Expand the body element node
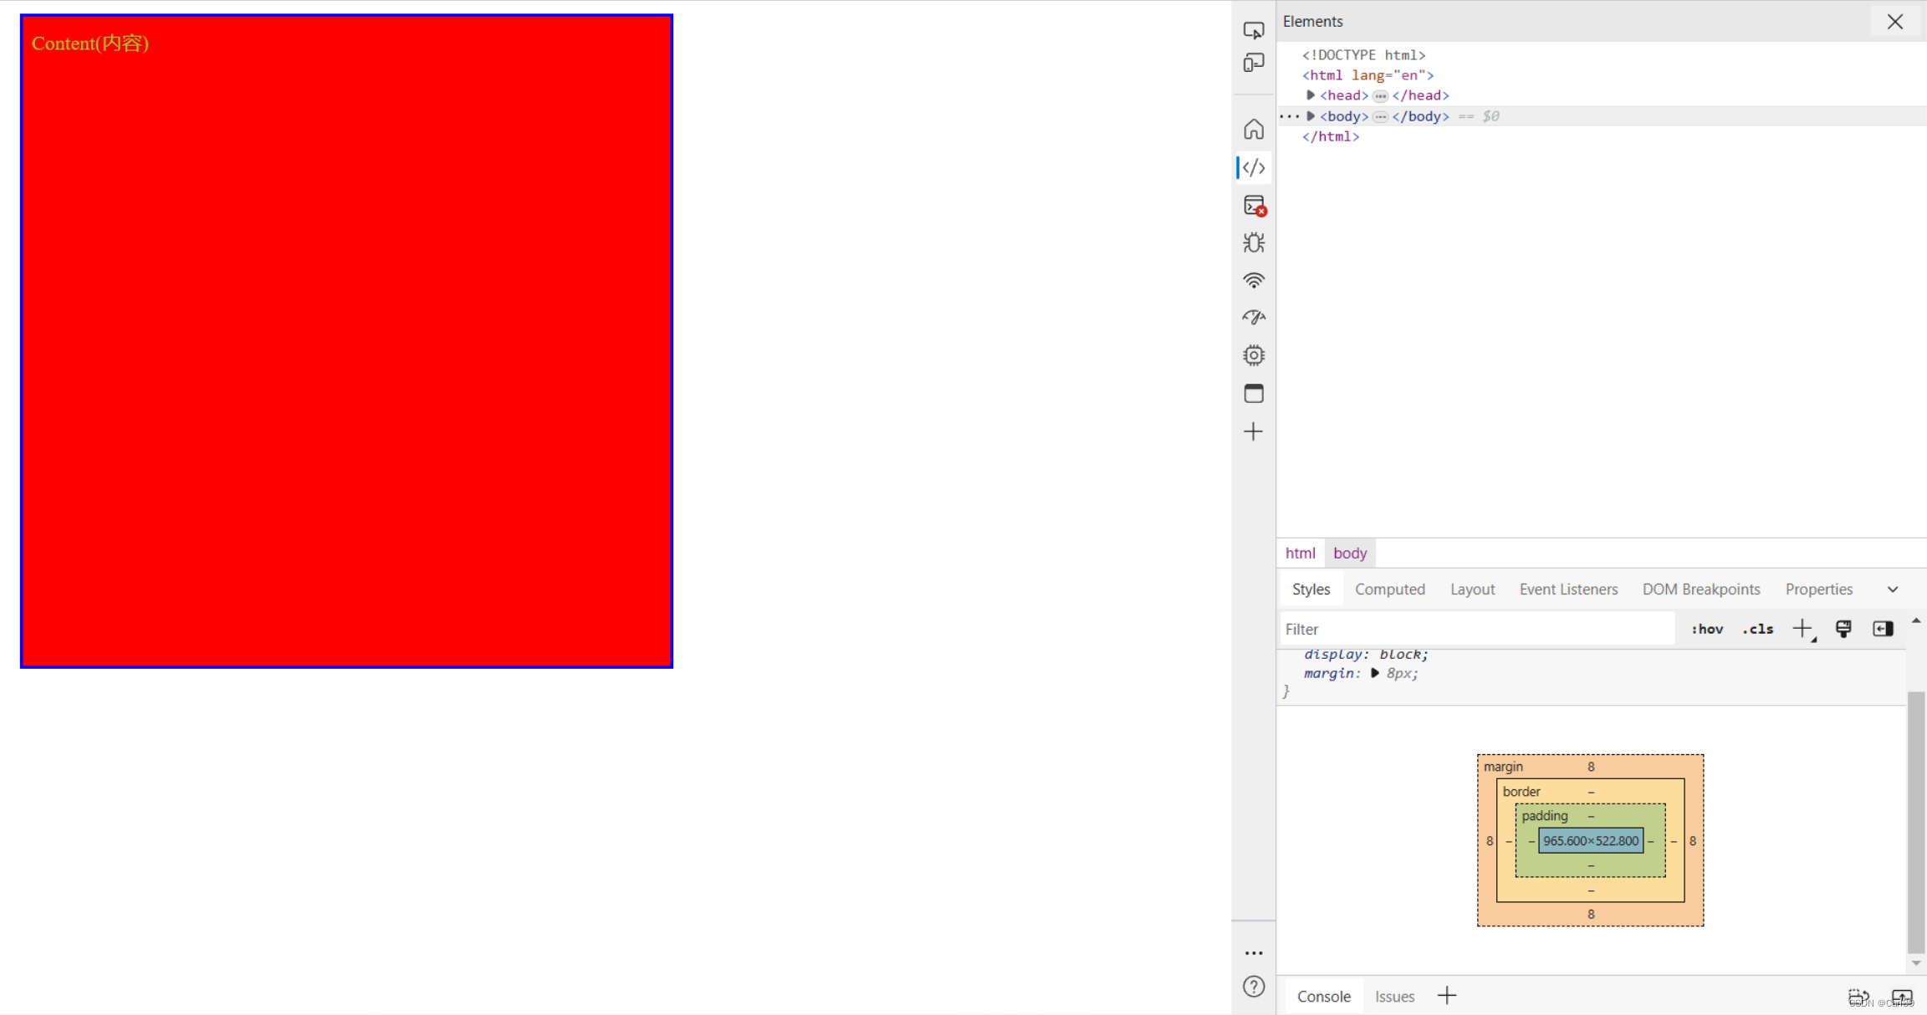Viewport: 1927px width, 1015px height. pos(1311,116)
